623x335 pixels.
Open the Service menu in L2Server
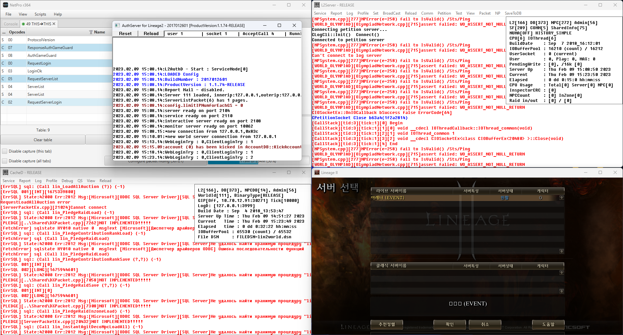[x=320, y=13]
